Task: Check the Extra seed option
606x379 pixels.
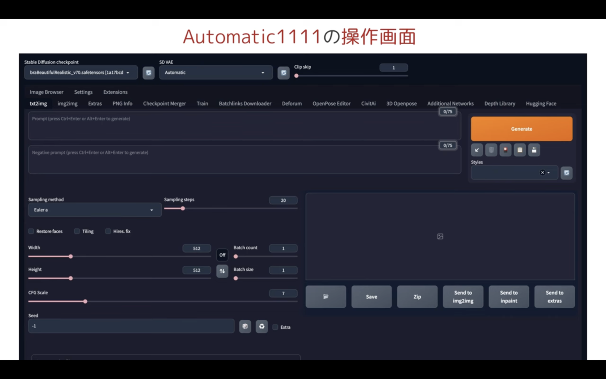Action: [x=275, y=327]
